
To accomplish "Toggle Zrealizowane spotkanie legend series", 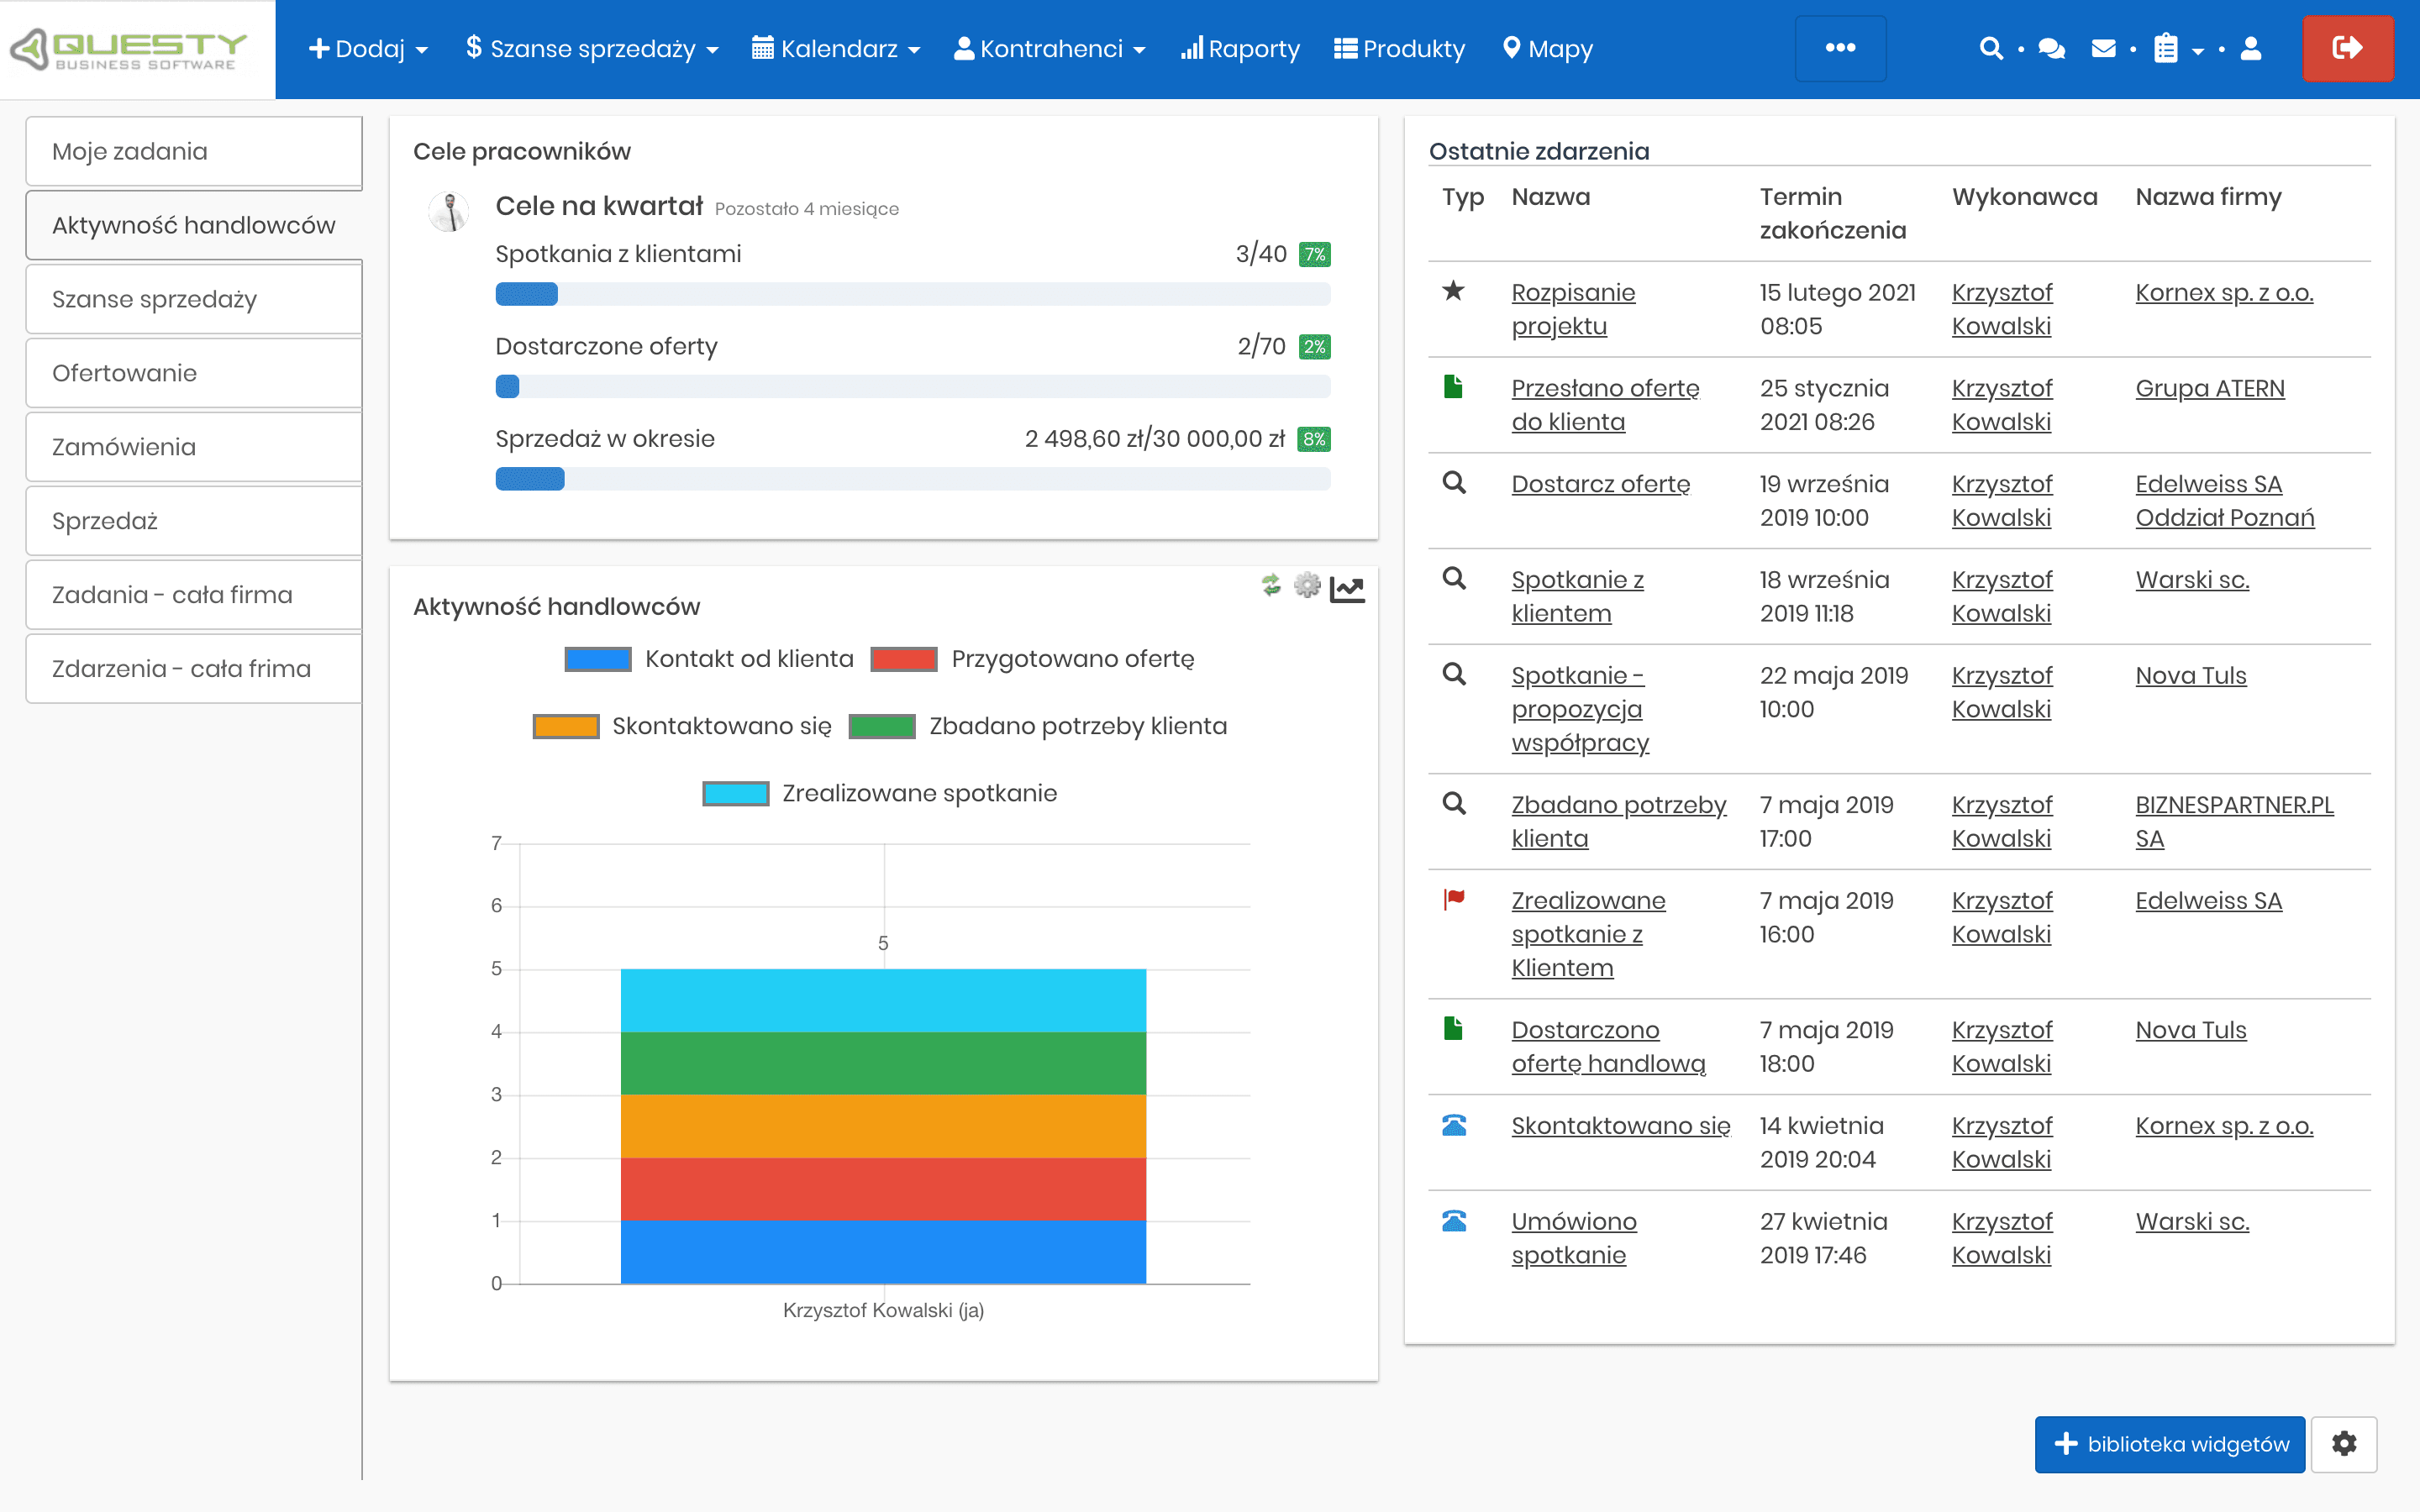I will coord(880,793).
